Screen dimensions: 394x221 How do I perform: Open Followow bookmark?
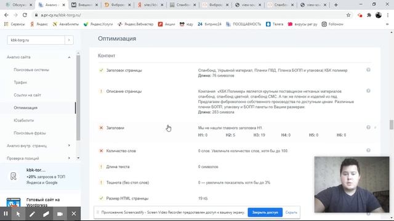pos(332,25)
